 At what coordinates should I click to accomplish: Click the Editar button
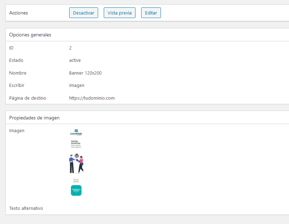(151, 13)
